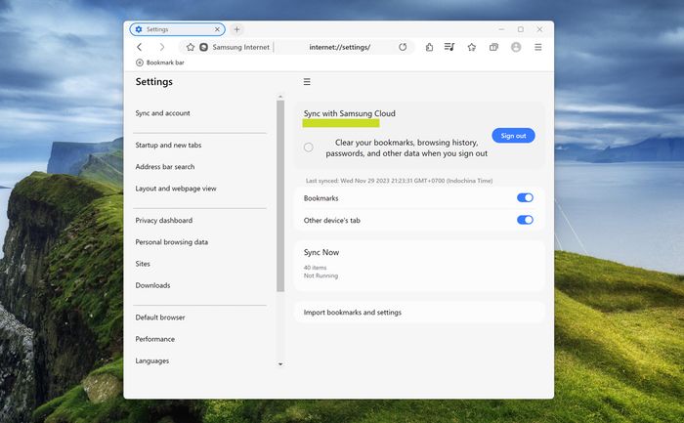Toggle the settings sidebar hamburger icon
This screenshot has width=684, height=423.
[307, 81]
